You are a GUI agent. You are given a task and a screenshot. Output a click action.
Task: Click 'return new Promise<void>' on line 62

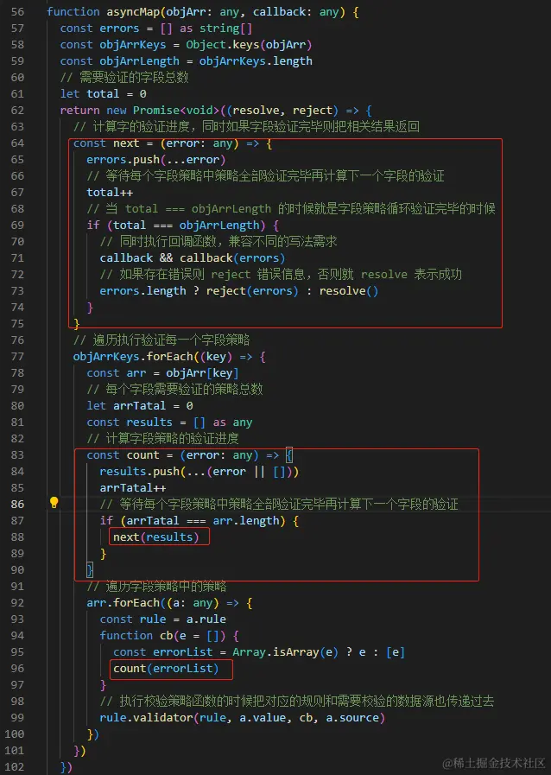click(140, 111)
